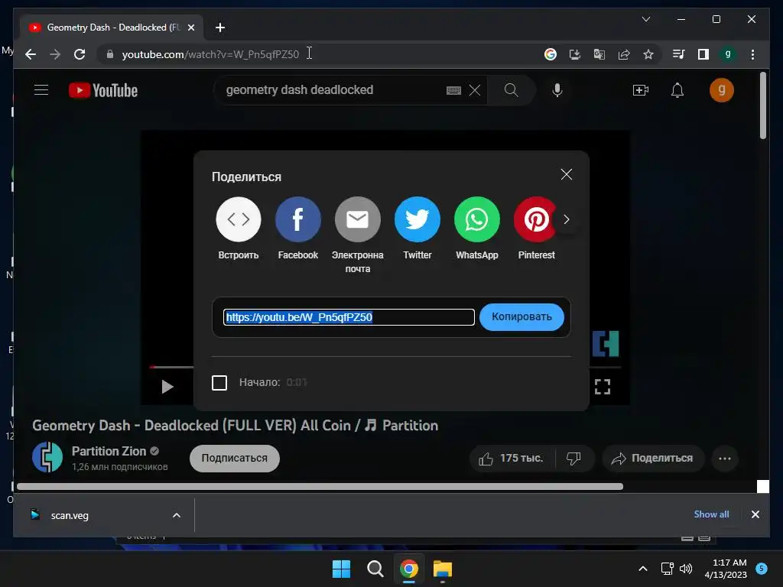Bookmark this tab with star
Viewport: 783px width, 587px height.
pyautogui.click(x=648, y=54)
